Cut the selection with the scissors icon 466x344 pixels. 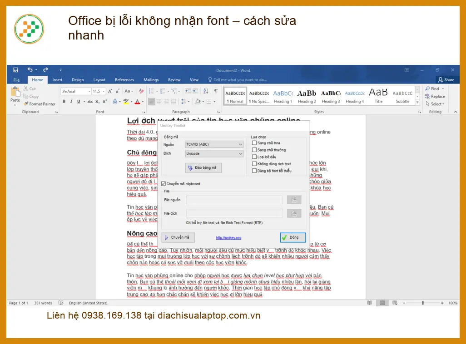(x=26, y=88)
